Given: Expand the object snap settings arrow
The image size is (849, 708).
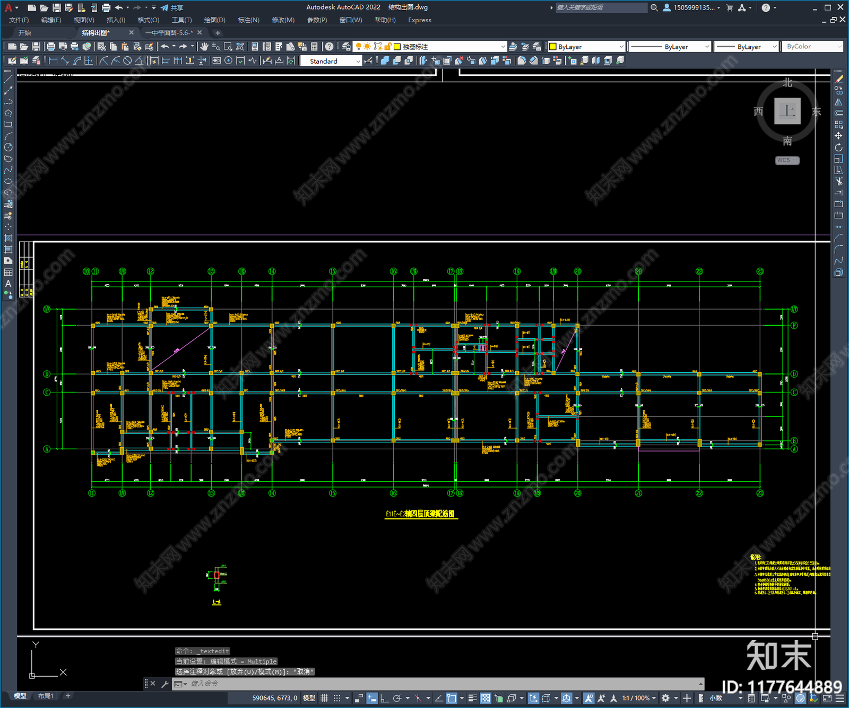Looking at the screenshot, I should point(462,698).
